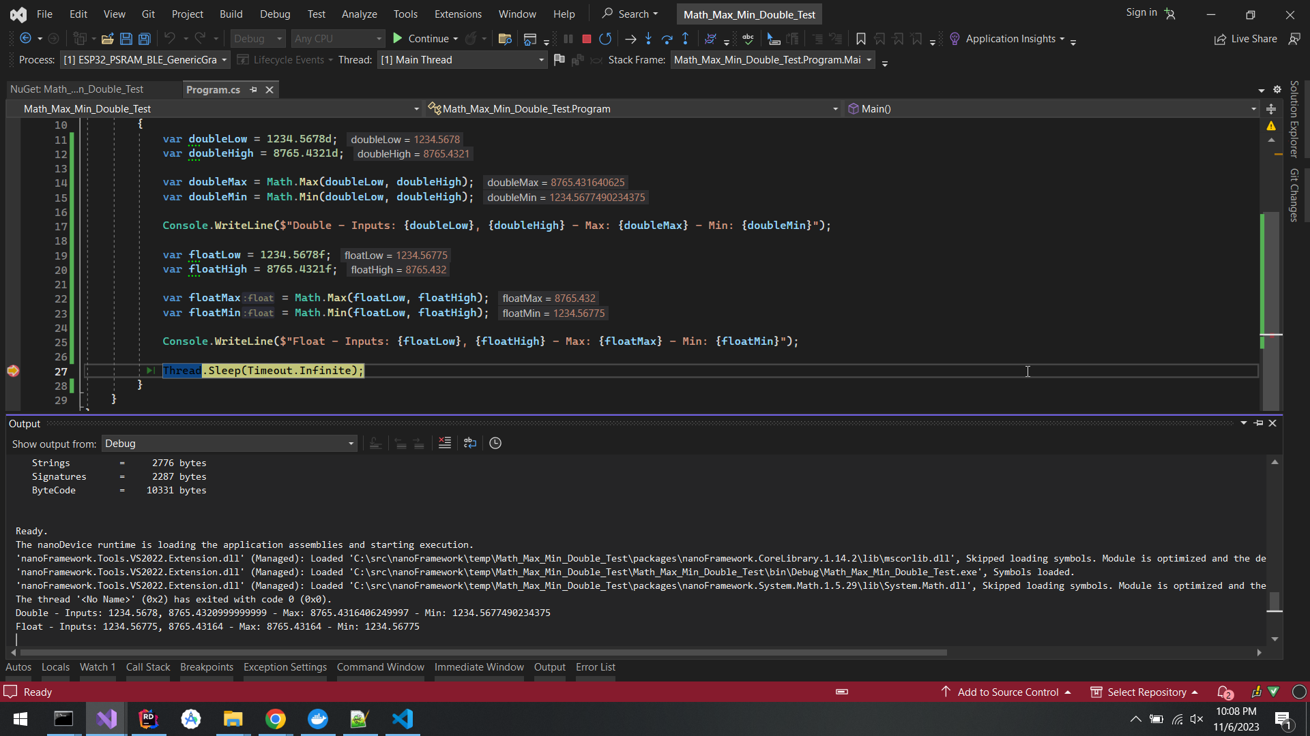Viewport: 1310px width, 736px height.
Task: Select the Break All pause icon
Action: pyautogui.click(x=568, y=39)
